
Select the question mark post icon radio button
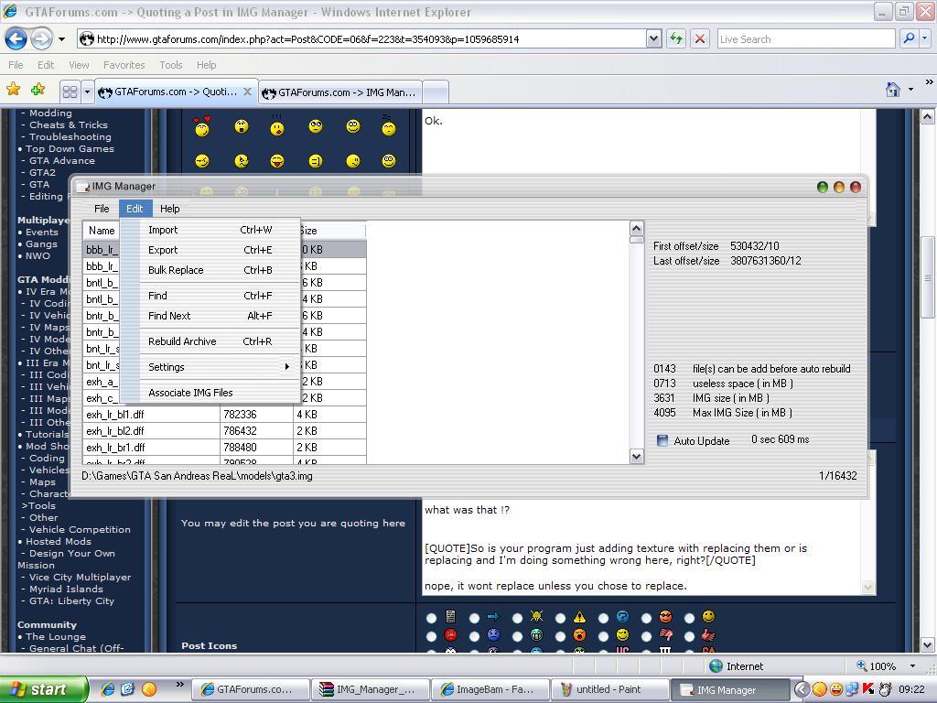(x=604, y=618)
